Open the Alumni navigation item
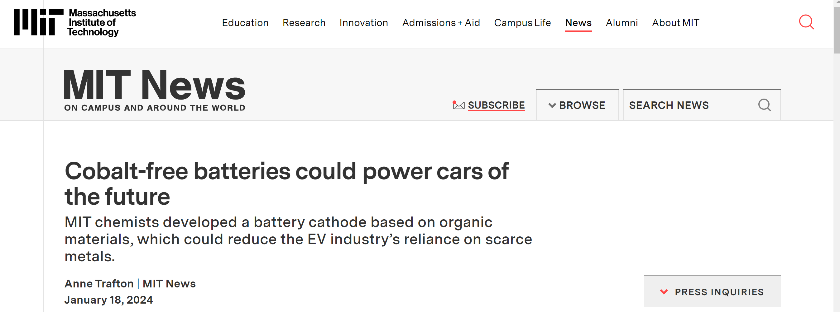This screenshot has width=840, height=312. [x=622, y=23]
